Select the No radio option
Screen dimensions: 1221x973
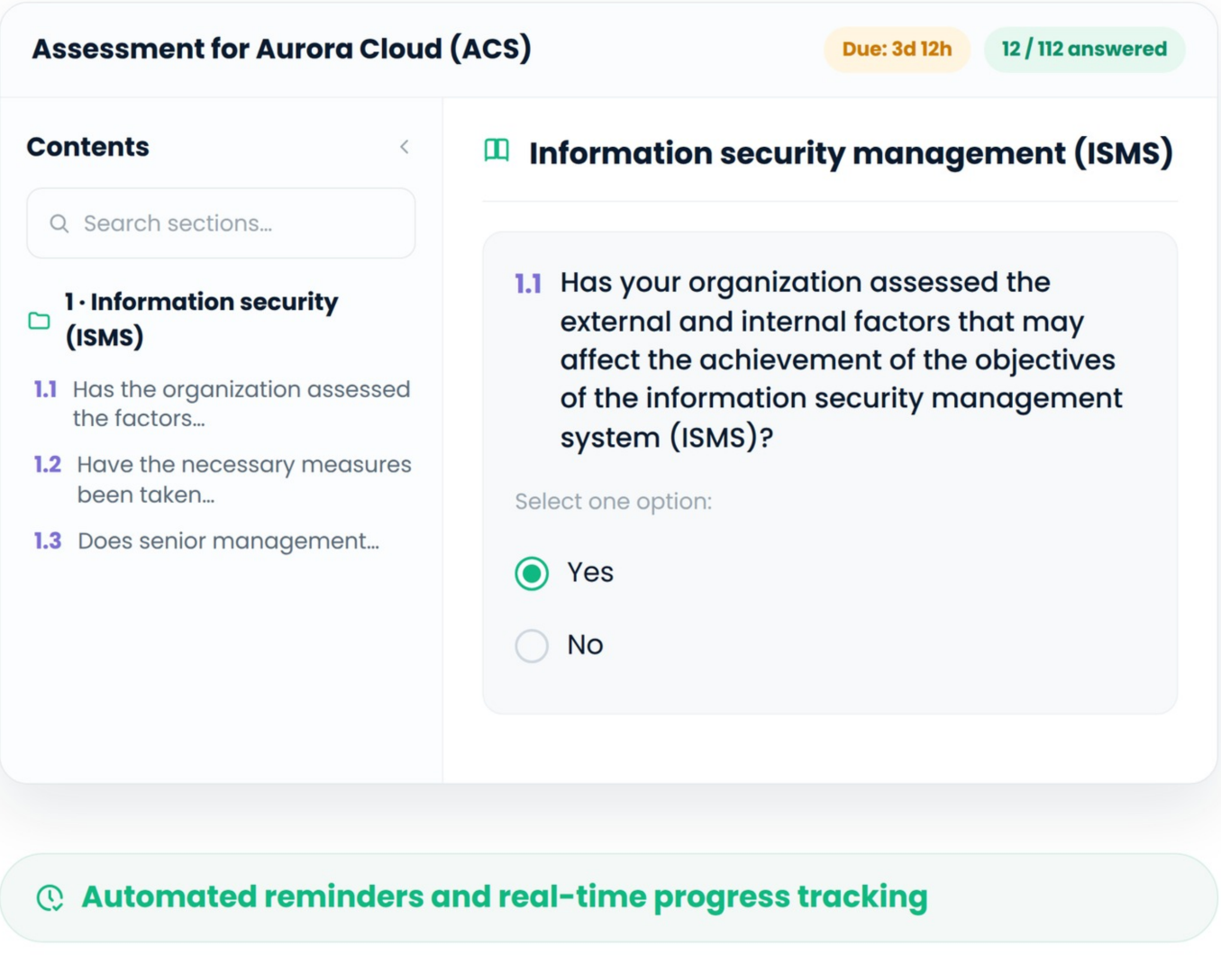tap(532, 645)
